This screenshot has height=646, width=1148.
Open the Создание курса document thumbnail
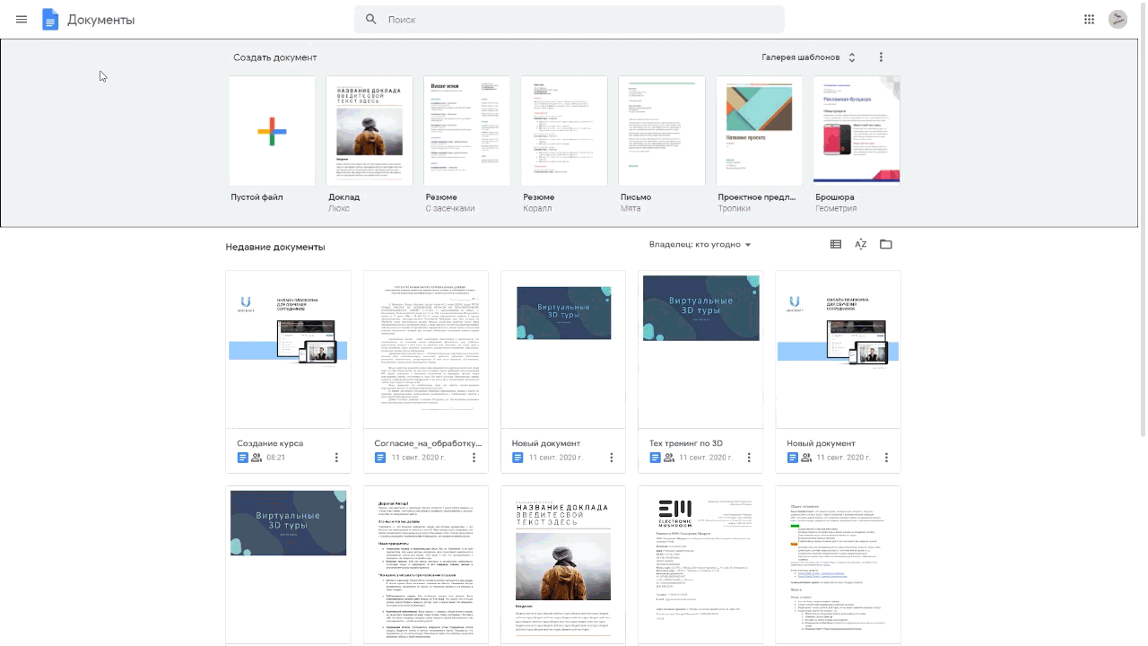[289, 350]
